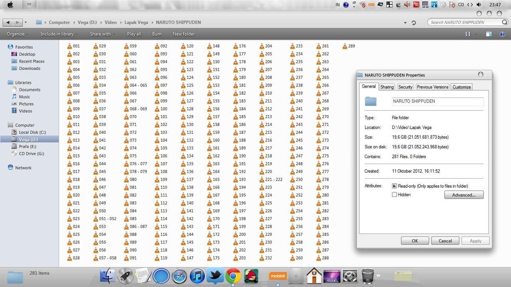Open the Previous Versions tab

(433, 87)
